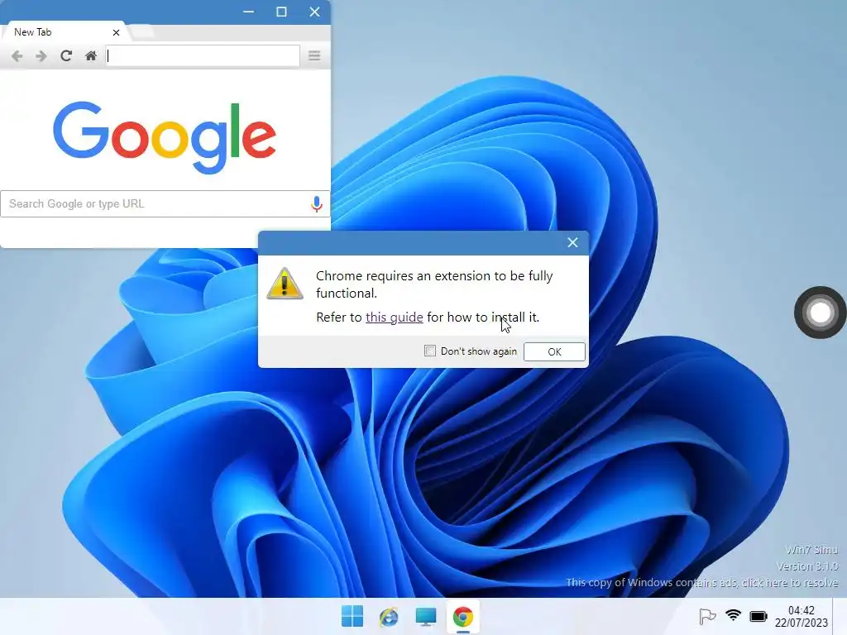Close the extension warning dialog
This screenshot has height=635, width=847.
pyautogui.click(x=572, y=242)
